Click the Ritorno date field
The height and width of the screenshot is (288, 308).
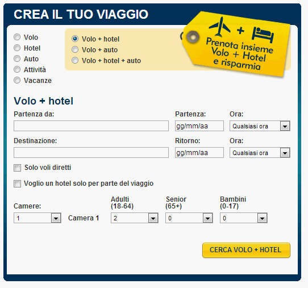199,153
